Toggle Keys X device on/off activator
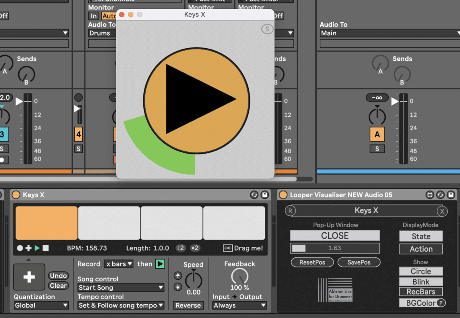Viewport: 460px width, 318px height. point(16,195)
